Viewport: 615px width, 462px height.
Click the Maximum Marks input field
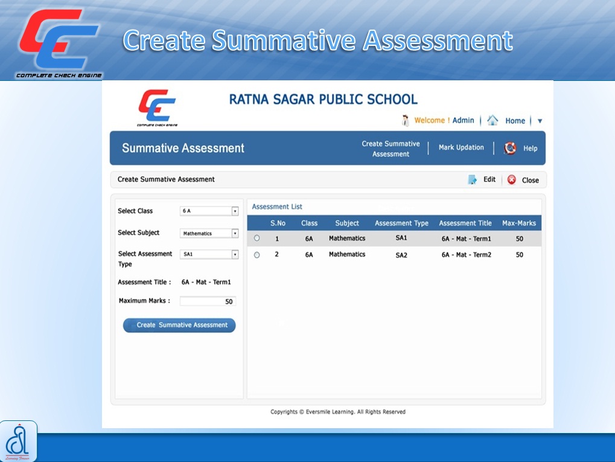[208, 301]
